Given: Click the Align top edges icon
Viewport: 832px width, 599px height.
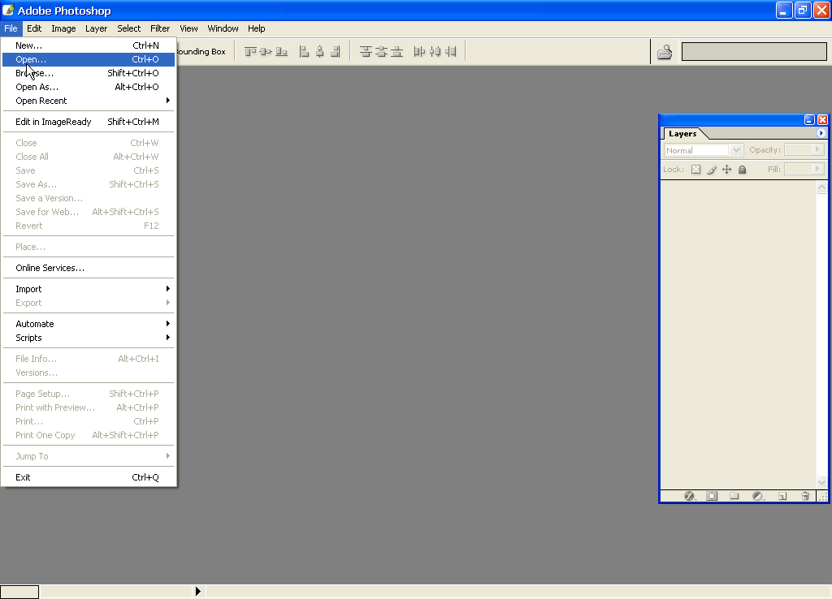Looking at the screenshot, I should click(x=250, y=52).
